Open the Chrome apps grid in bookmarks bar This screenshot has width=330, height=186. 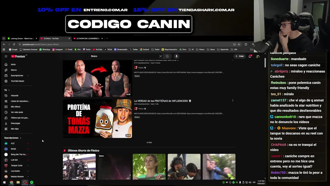tap(4, 49)
